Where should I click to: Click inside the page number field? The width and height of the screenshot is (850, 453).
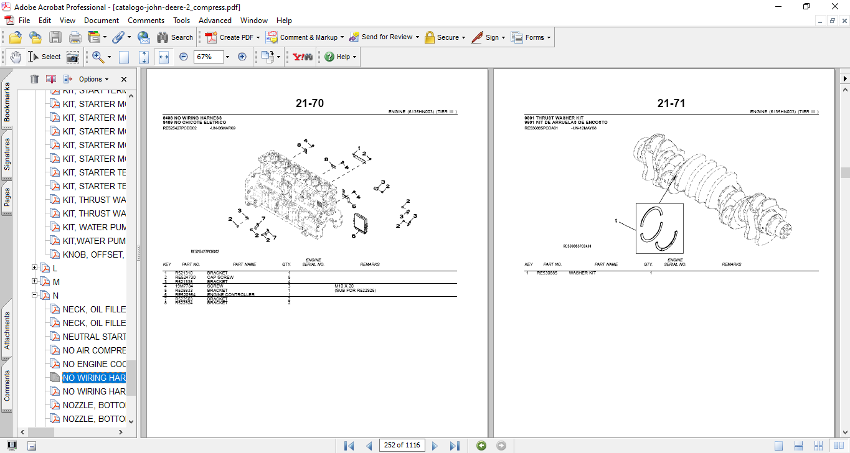click(402, 446)
